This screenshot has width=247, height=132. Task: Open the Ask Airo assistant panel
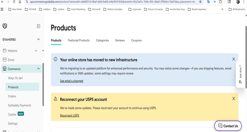[241, 75]
